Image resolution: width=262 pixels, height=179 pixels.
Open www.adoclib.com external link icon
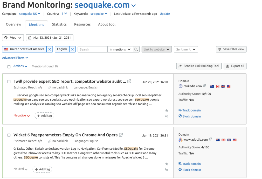pos(210,139)
